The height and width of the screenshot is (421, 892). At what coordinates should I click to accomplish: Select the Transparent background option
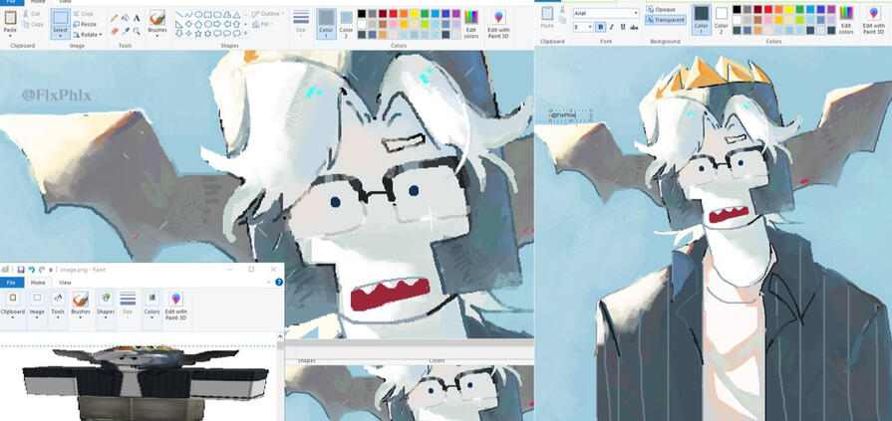pyautogui.click(x=665, y=19)
